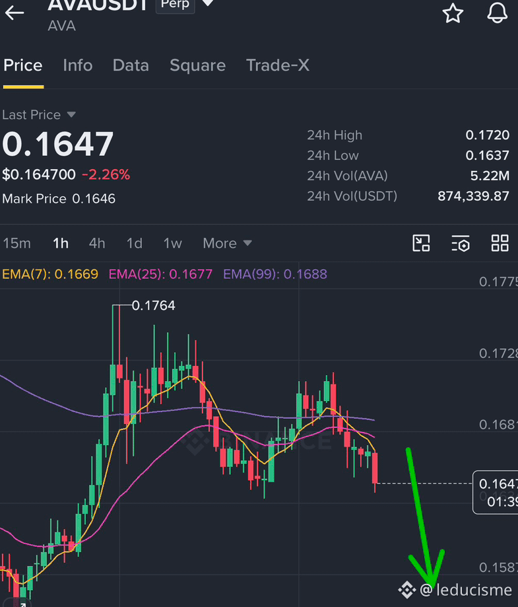Open price alerts via bell icon
518x607 pixels.
(x=497, y=13)
